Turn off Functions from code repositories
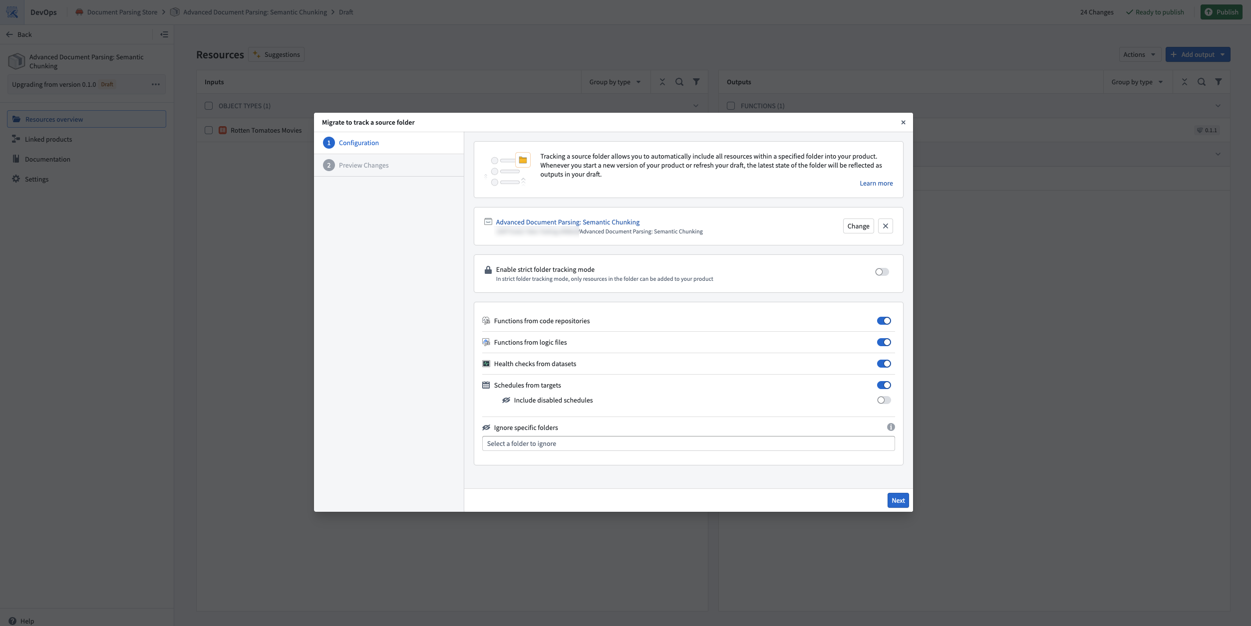This screenshot has width=1251, height=626. (x=884, y=321)
